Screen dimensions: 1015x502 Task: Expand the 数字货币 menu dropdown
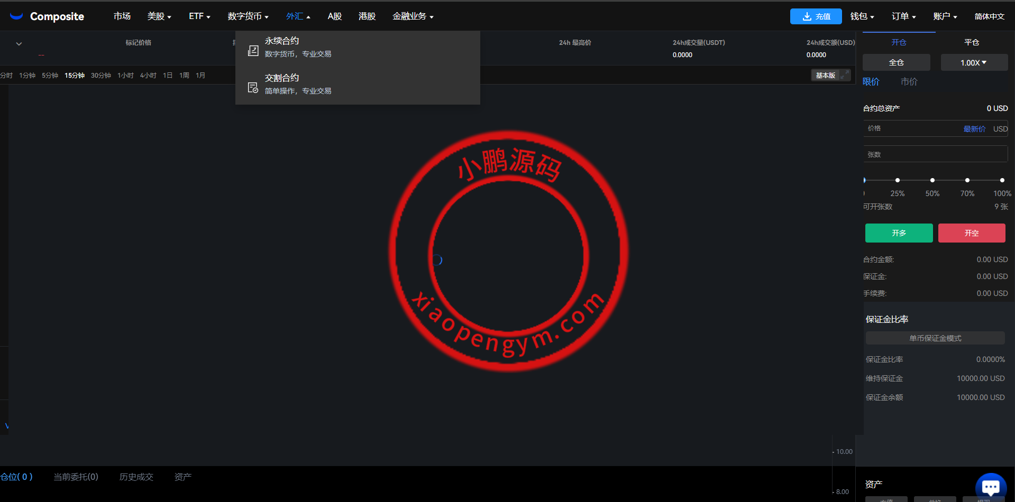pyautogui.click(x=248, y=16)
